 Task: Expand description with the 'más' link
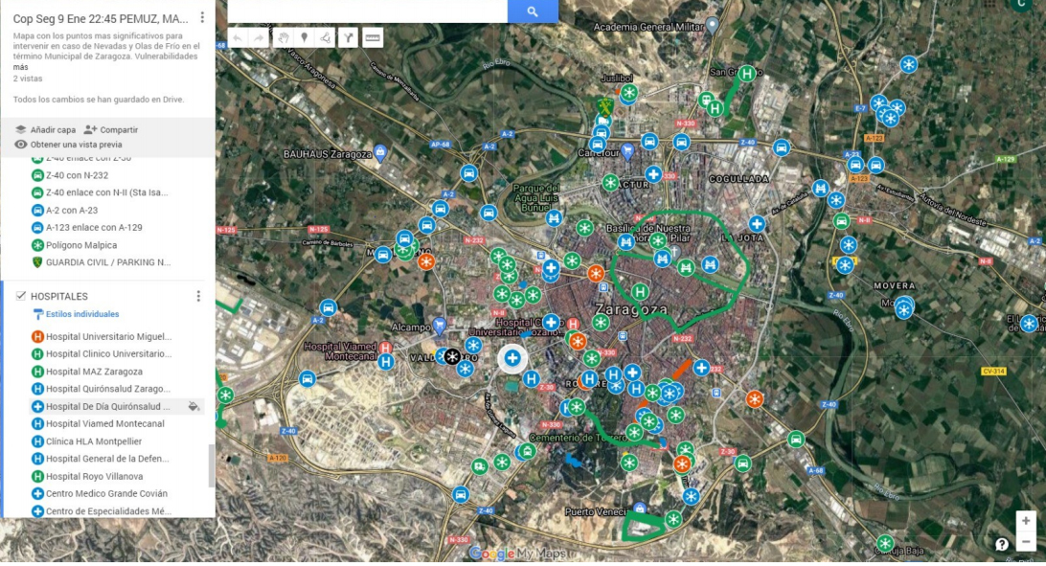click(20, 67)
